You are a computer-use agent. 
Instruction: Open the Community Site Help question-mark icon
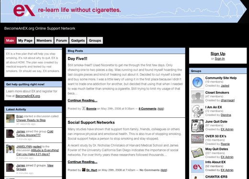(197, 82)
